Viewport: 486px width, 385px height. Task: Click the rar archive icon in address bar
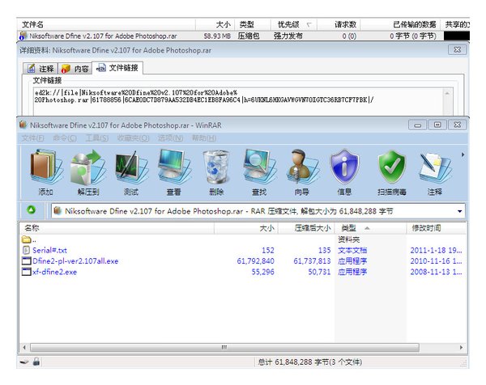coord(57,211)
